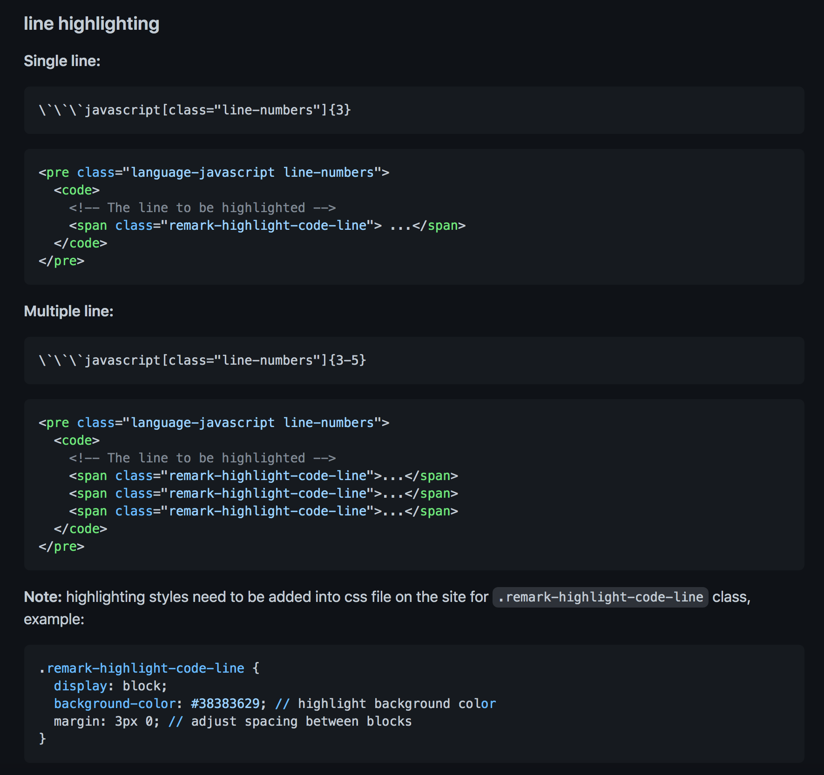824x775 pixels.
Task: Click the third span line in multi-line block
Action: [x=263, y=511]
